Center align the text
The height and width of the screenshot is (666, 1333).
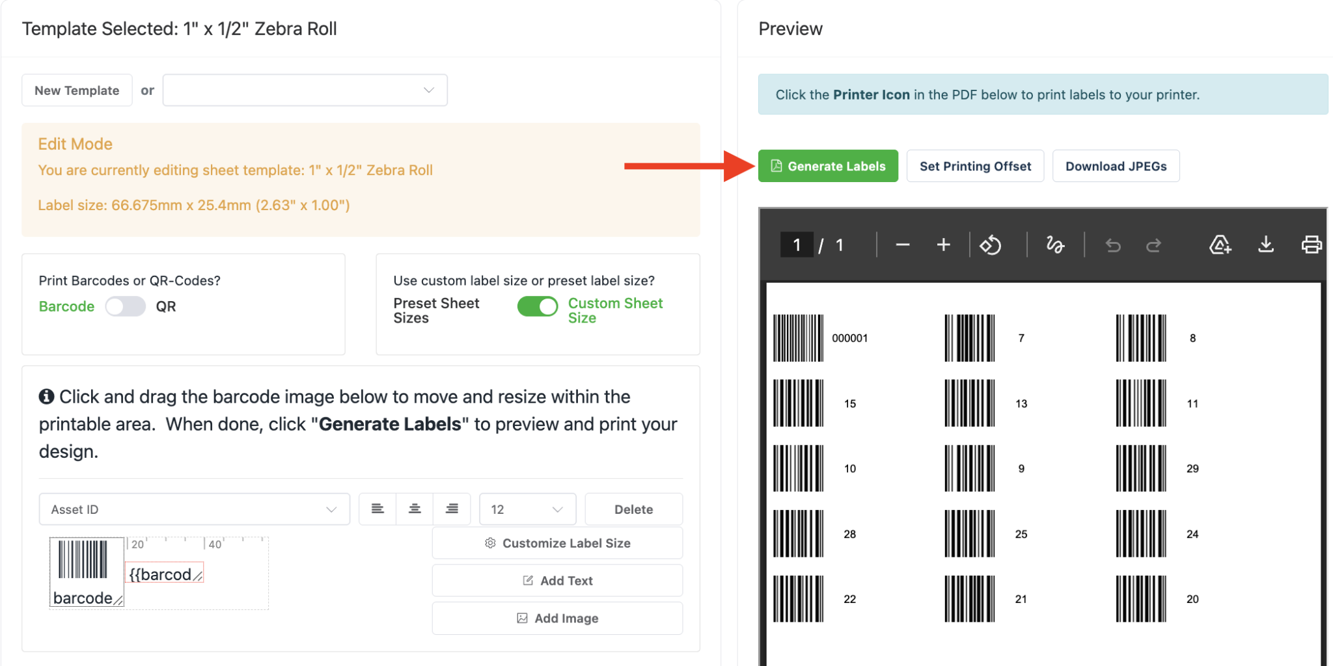point(415,509)
